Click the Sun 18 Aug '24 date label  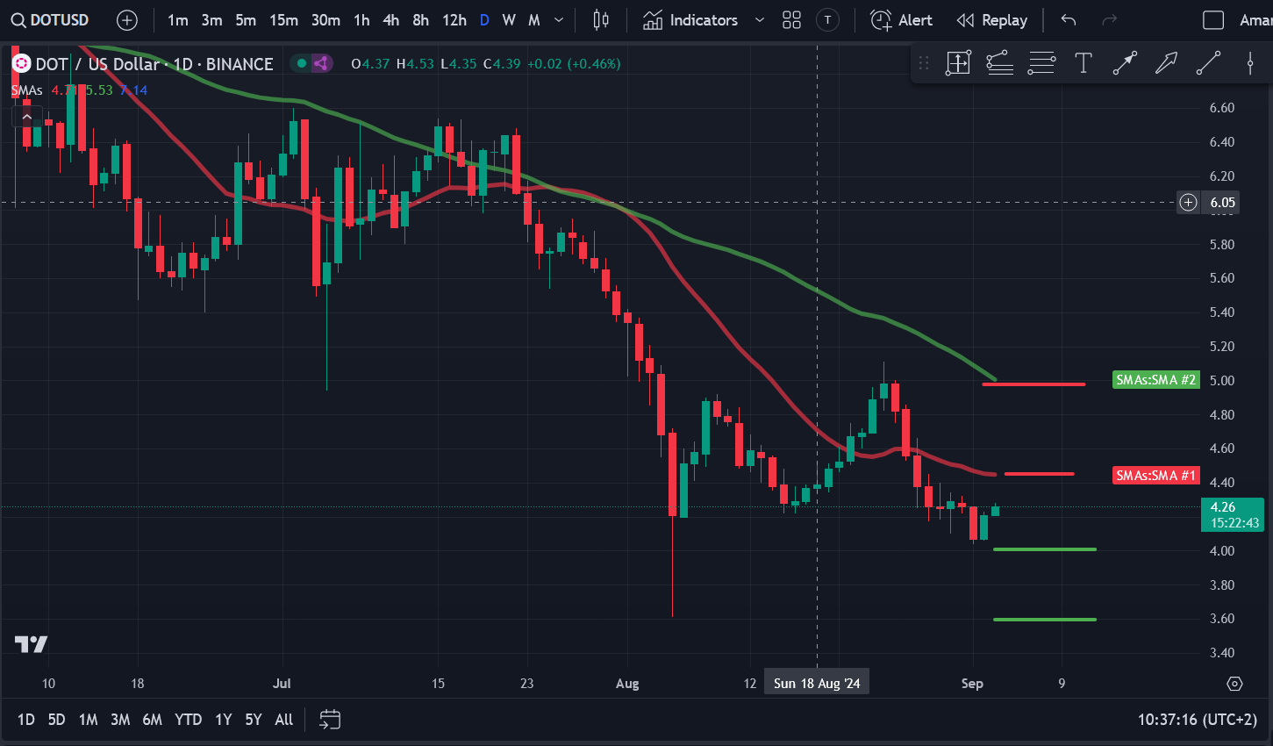(x=817, y=683)
